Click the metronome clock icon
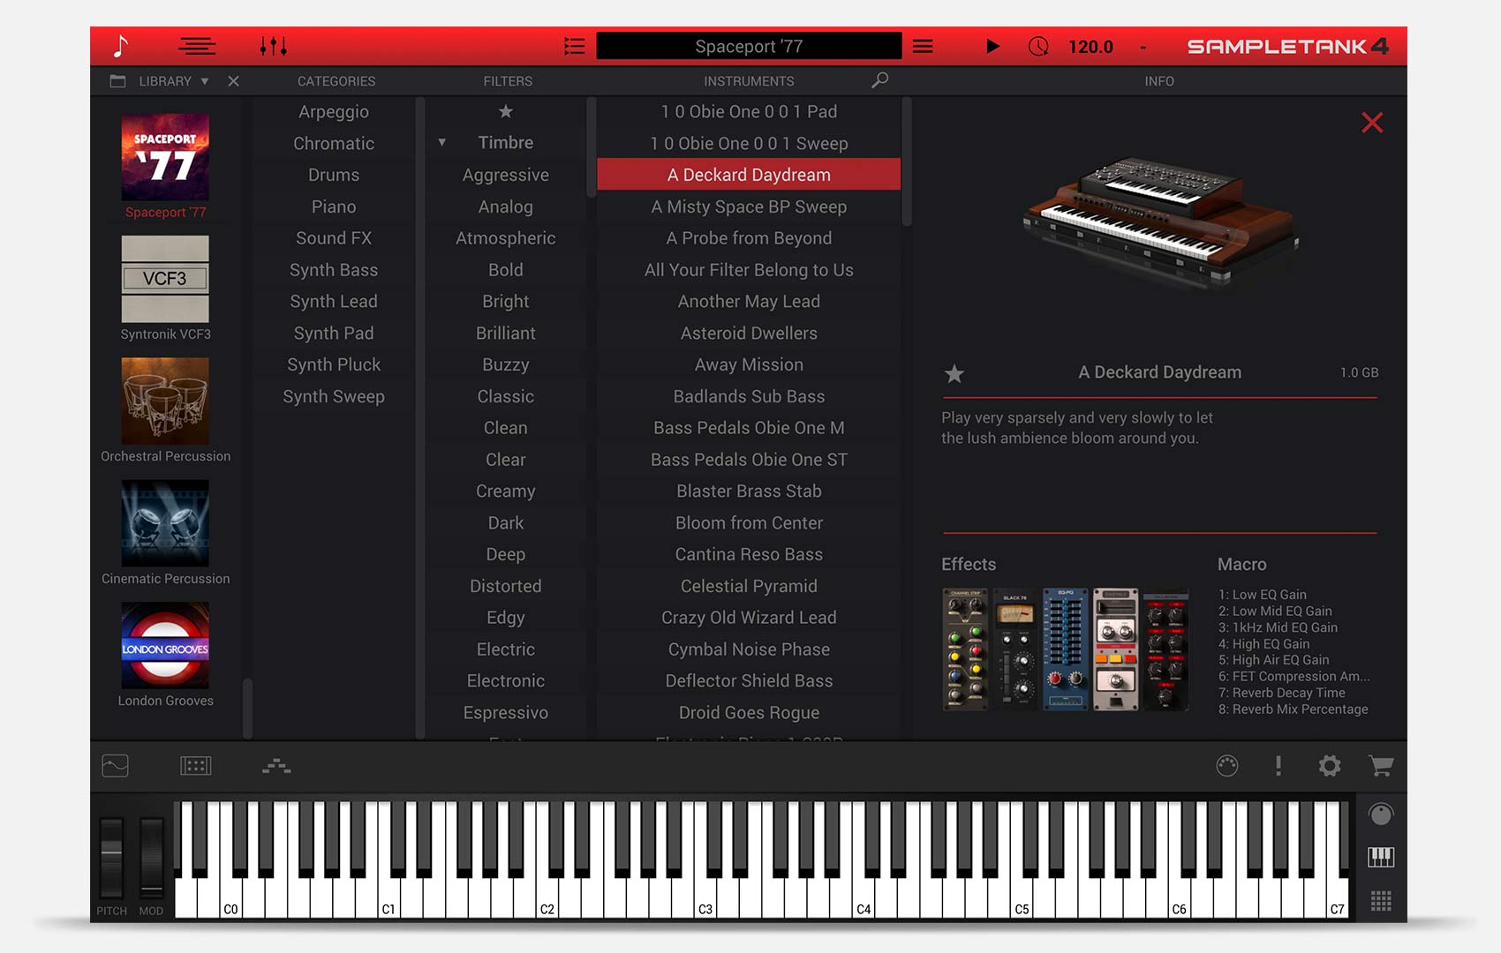 pos(1038,46)
